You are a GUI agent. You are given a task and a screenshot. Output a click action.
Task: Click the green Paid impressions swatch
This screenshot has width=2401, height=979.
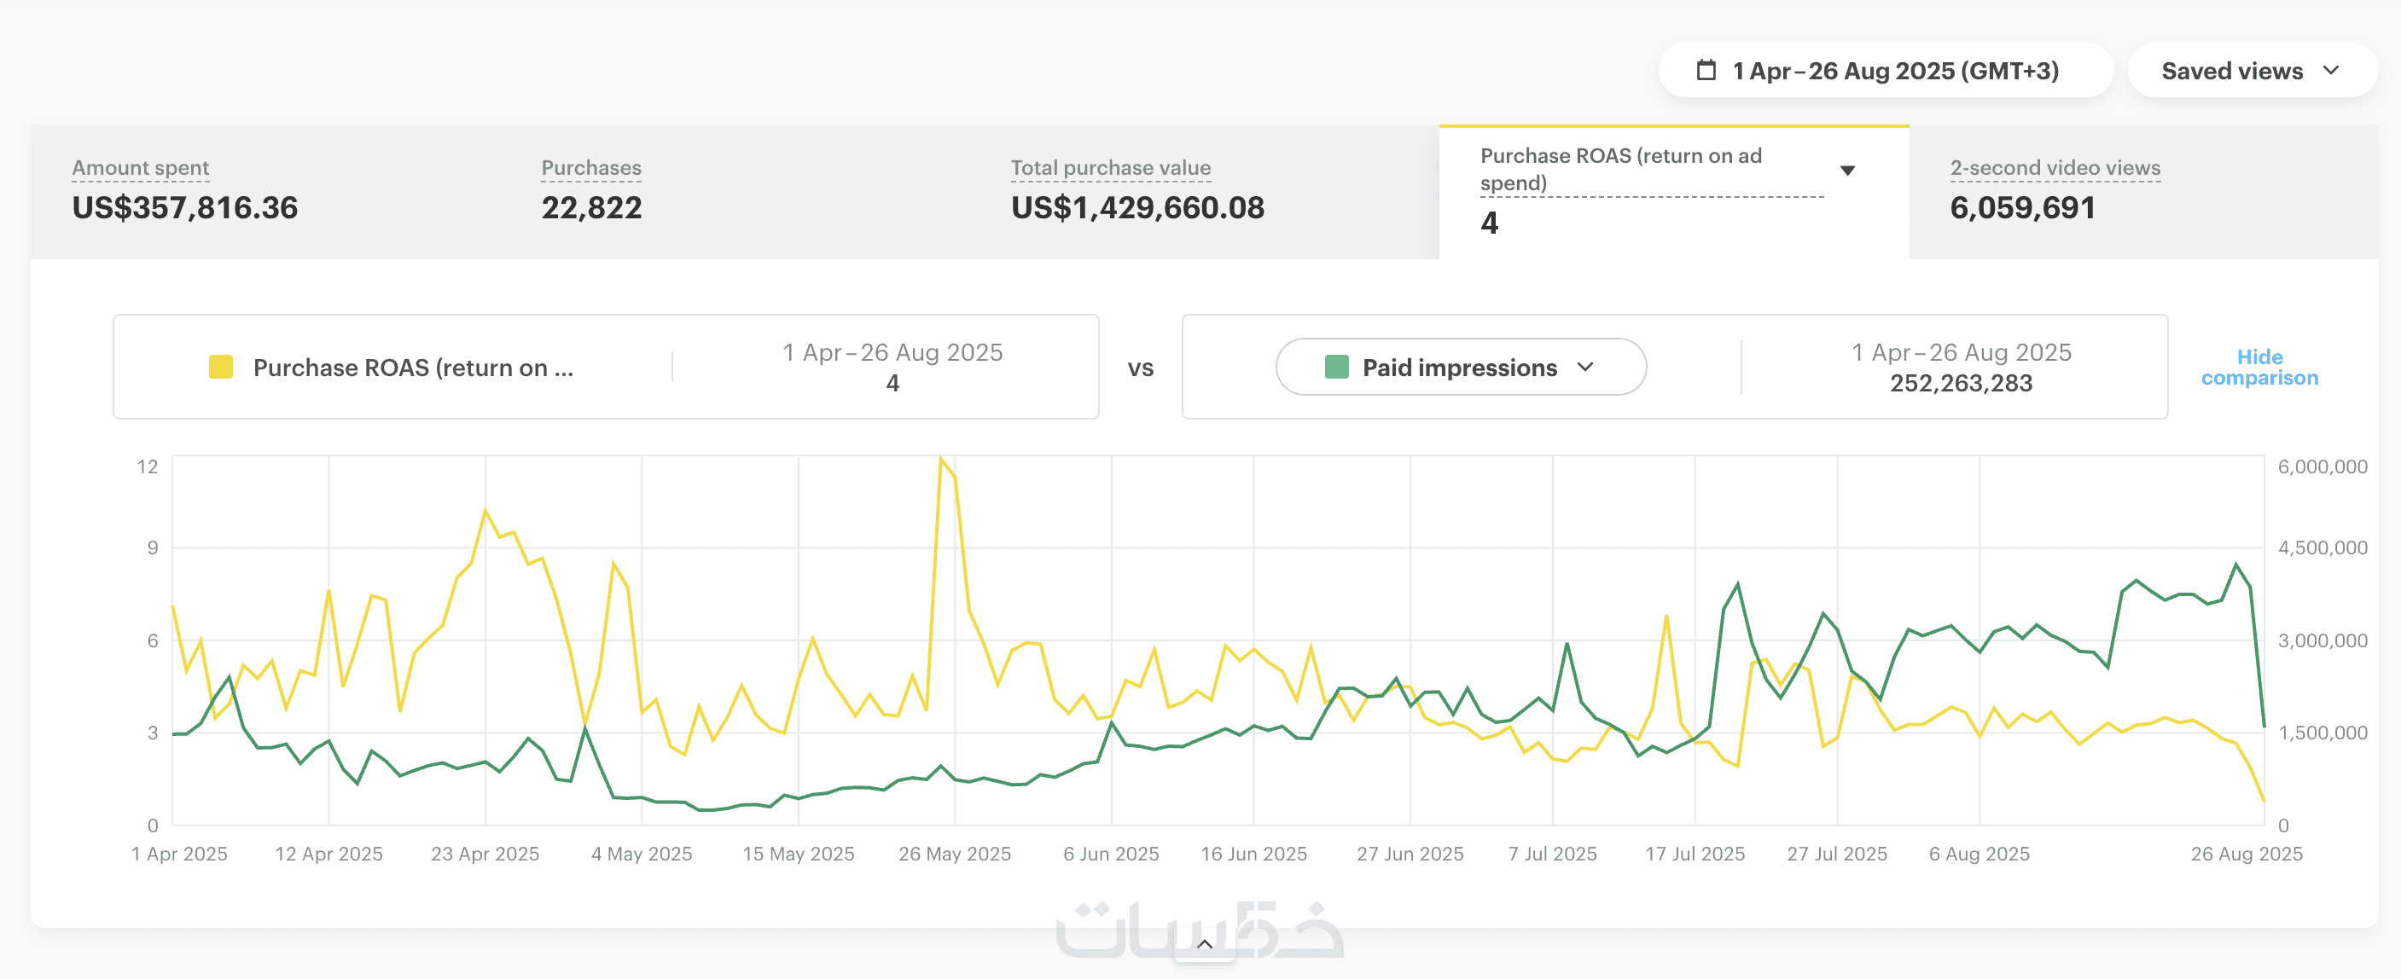coord(1335,367)
